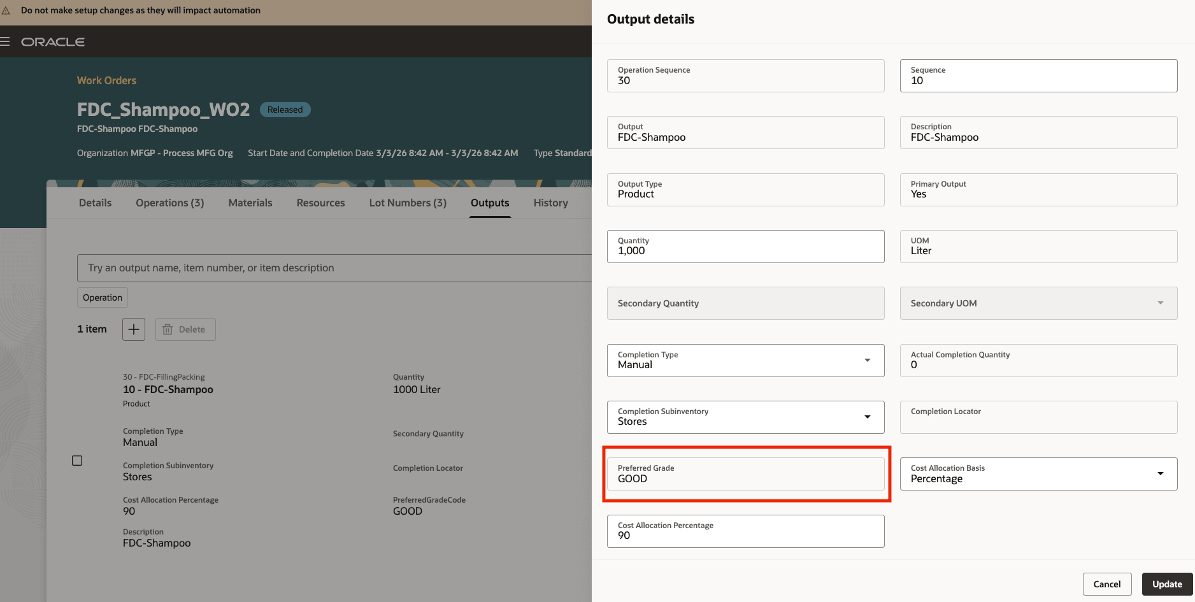Select the FDC-Shampoo output row checkbox
Screen dimensions: 1195x602
coord(77,461)
